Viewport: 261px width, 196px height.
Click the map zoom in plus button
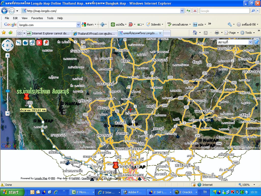coord(8,55)
